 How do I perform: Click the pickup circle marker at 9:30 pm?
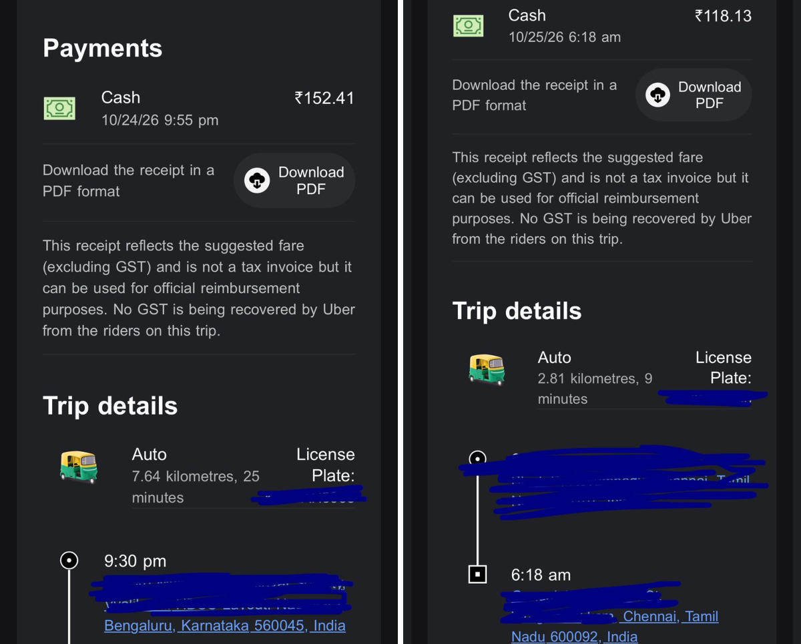[x=69, y=561]
